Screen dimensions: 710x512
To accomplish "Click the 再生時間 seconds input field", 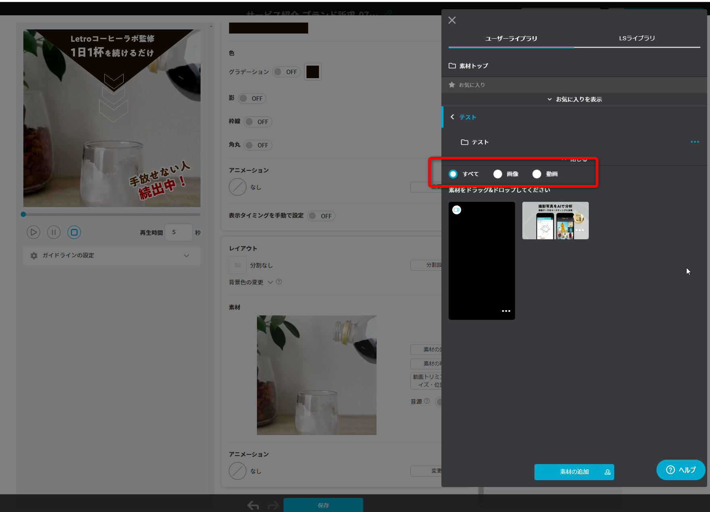I will (178, 232).
